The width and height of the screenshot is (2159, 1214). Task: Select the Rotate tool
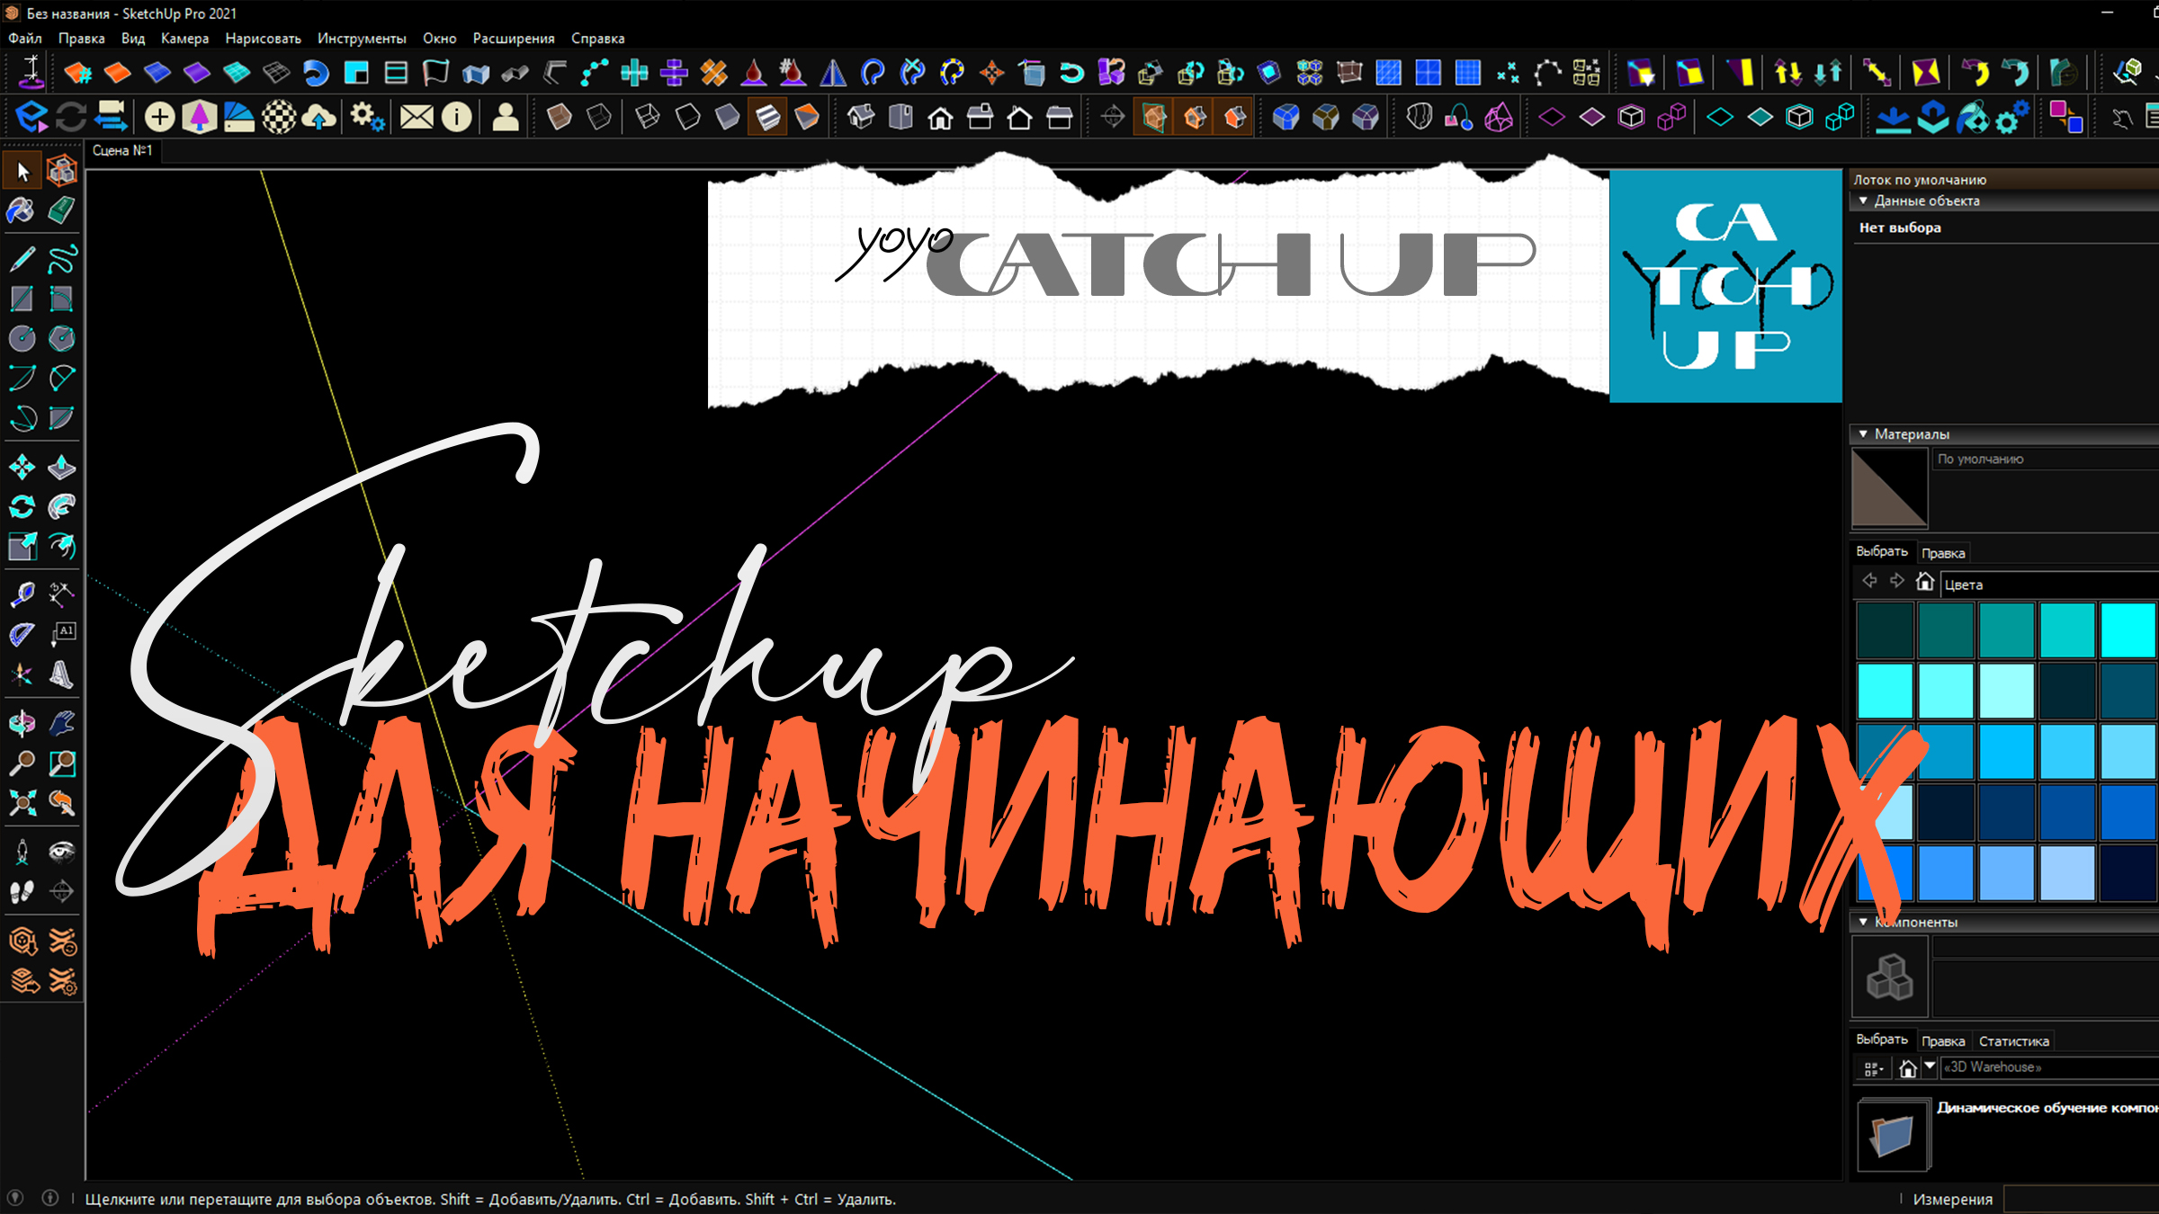coord(22,506)
